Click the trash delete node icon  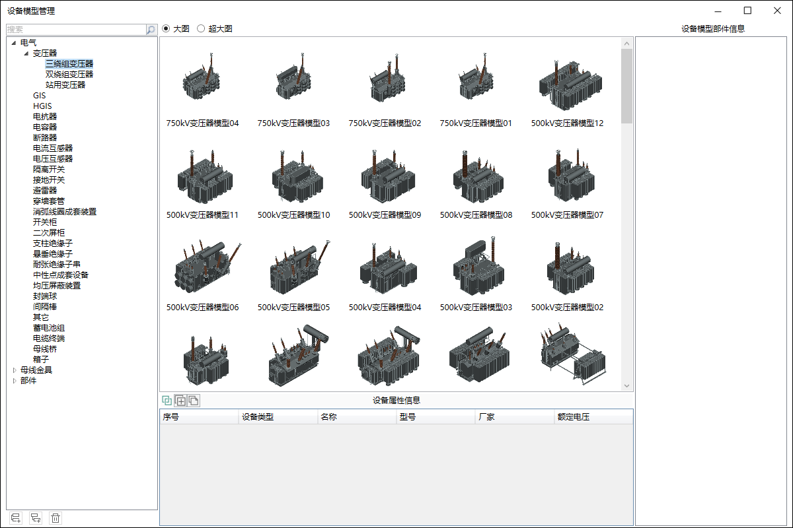coord(56,519)
